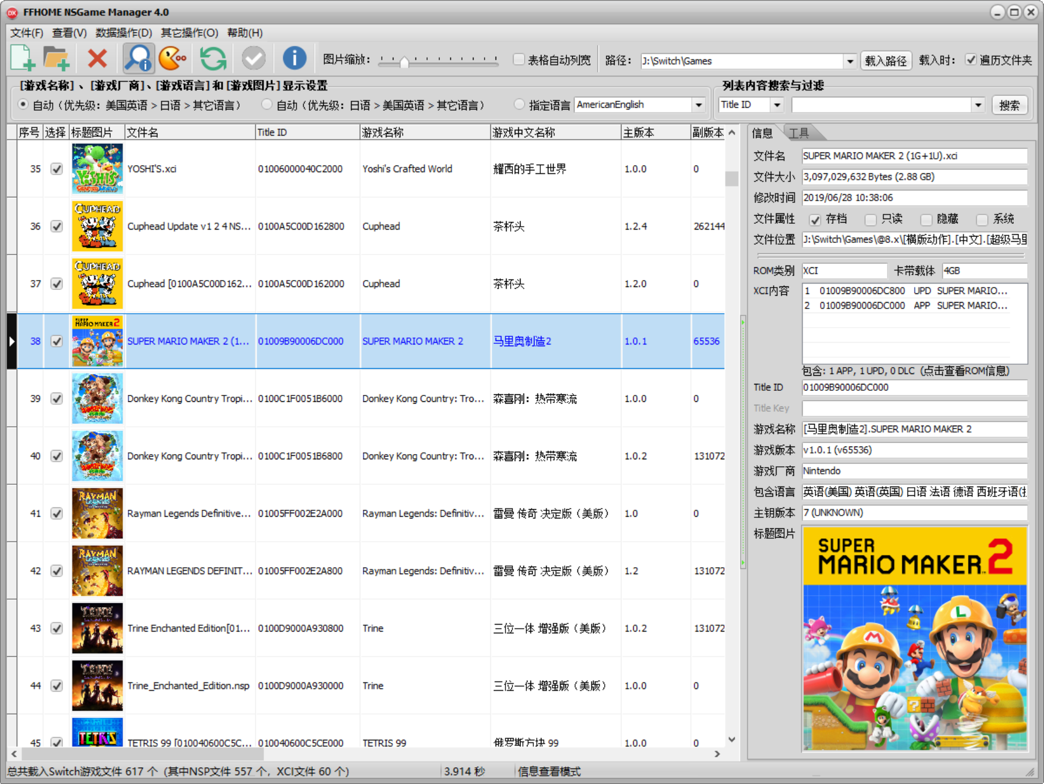Toggle 遍历文件夹 checkbox

(x=971, y=59)
